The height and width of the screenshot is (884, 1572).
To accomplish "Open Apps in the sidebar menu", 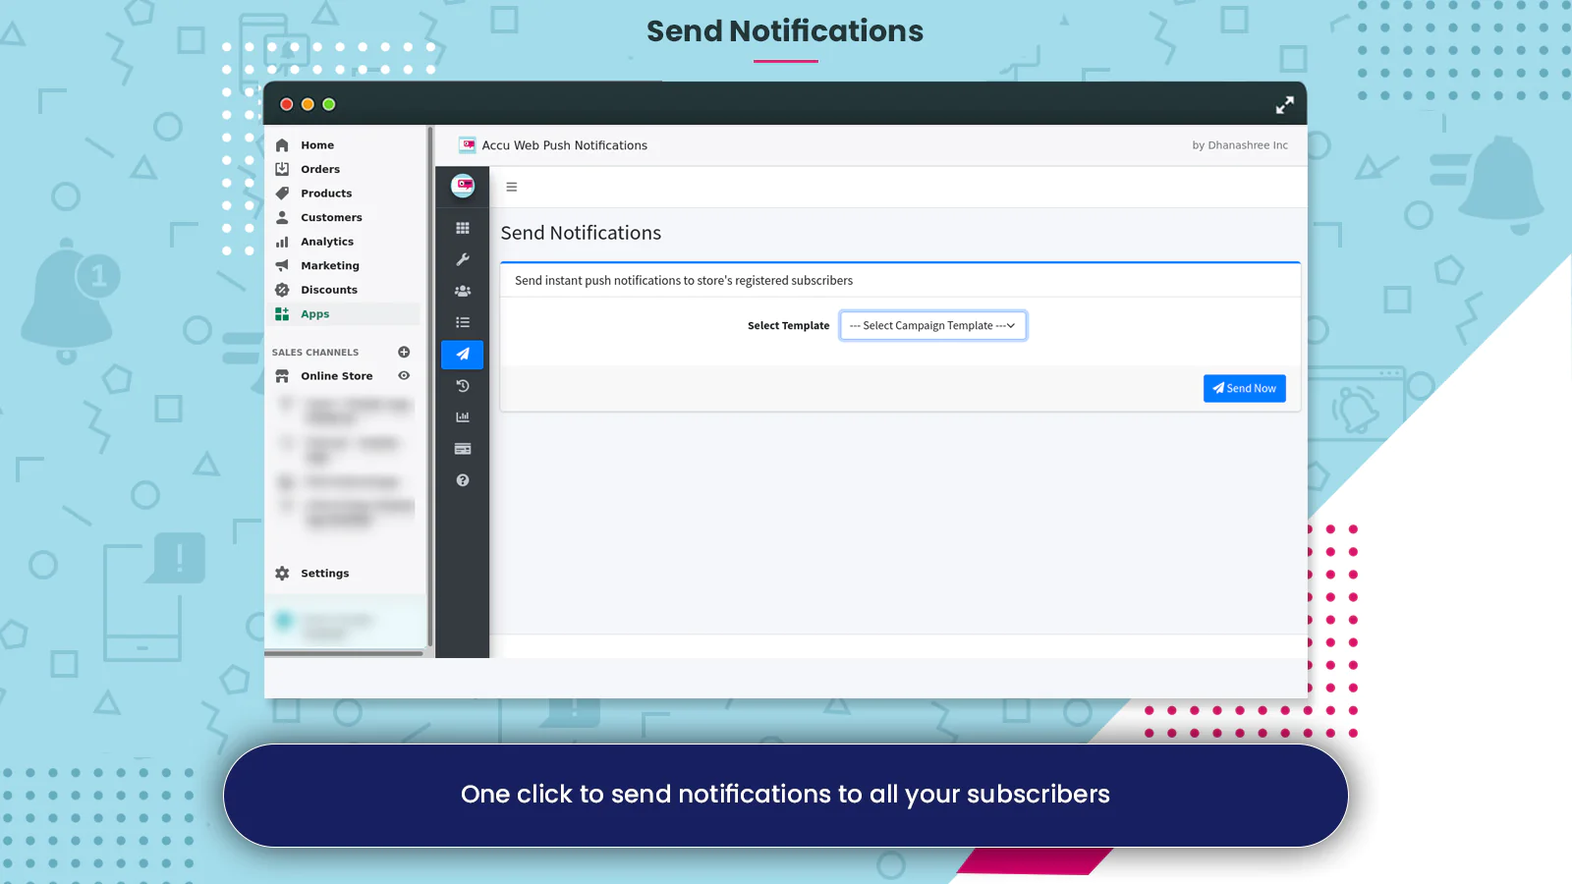I will pyautogui.click(x=315, y=314).
